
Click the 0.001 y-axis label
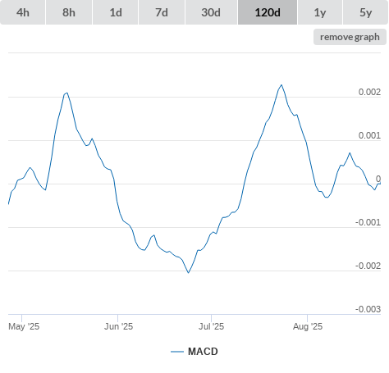pyautogui.click(x=369, y=135)
